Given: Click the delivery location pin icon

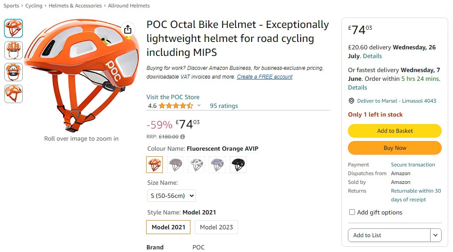Looking at the screenshot, I should (x=351, y=101).
